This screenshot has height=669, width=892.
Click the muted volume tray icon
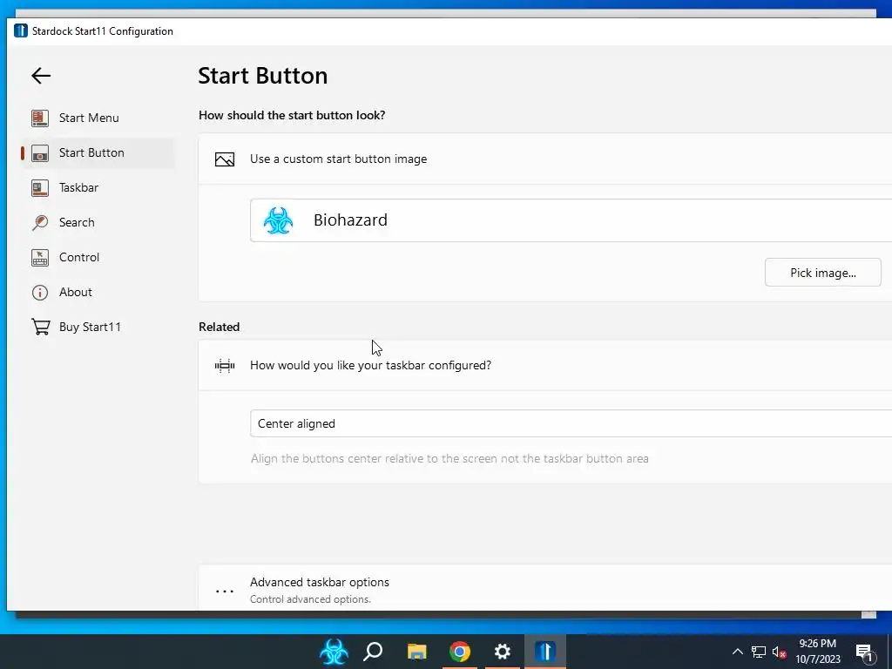[779, 652]
